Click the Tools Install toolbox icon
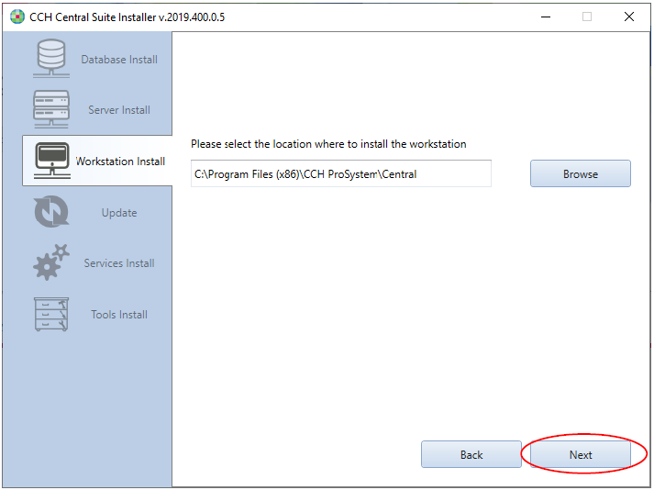Screen dimensions: 654x490 point(51,315)
